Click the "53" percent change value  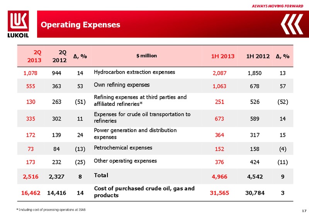(x=80, y=86)
